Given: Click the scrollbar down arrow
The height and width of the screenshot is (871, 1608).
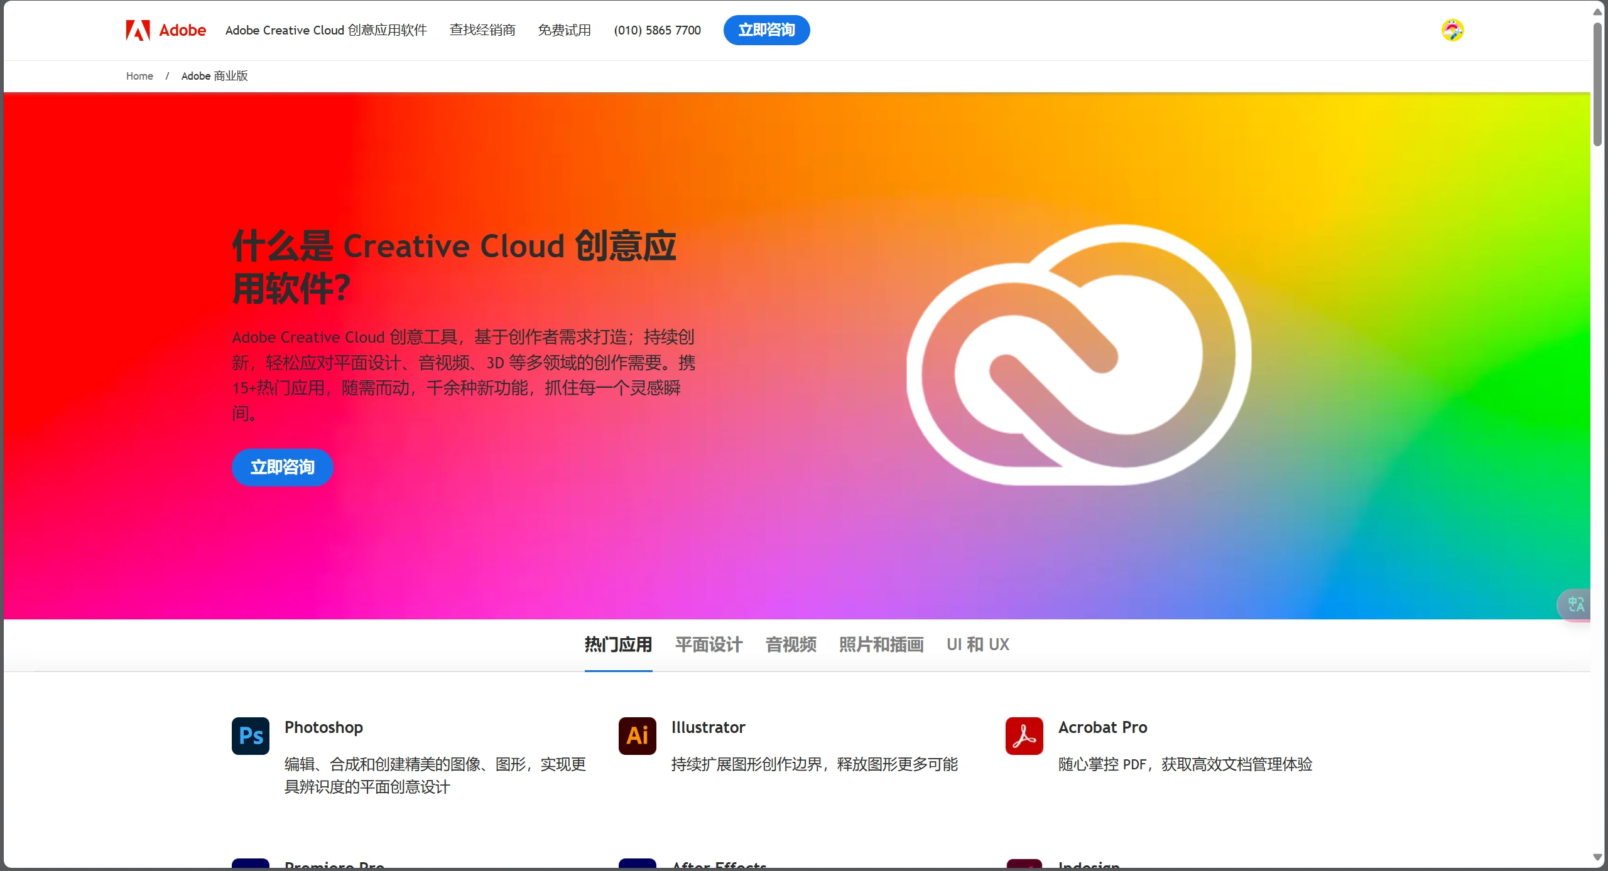Looking at the screenshot, I should coord(1597,857).
